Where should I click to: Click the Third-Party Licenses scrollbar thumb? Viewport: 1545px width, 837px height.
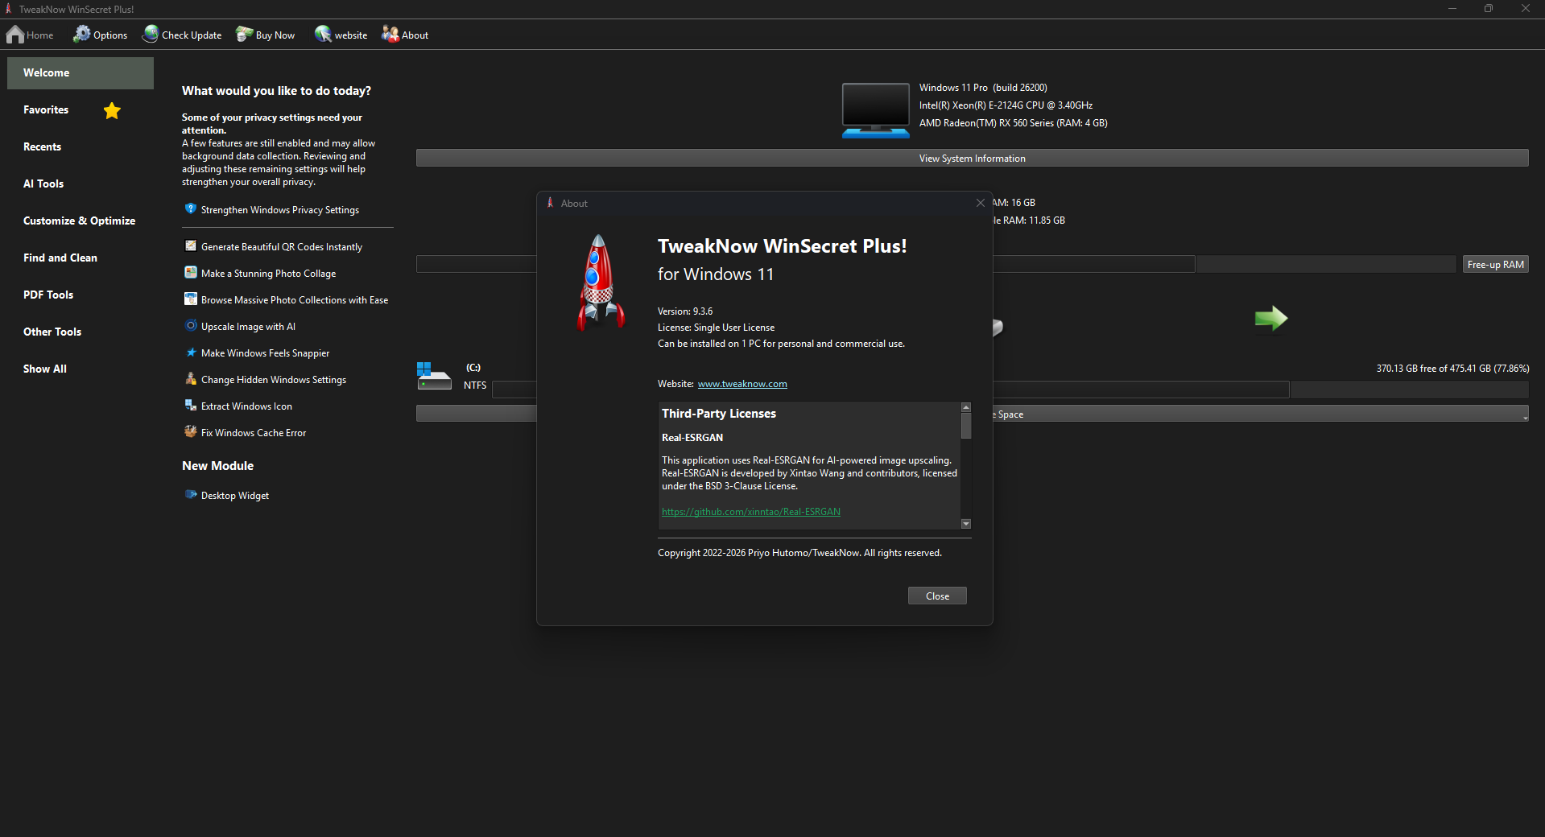[x=966, y=426]
